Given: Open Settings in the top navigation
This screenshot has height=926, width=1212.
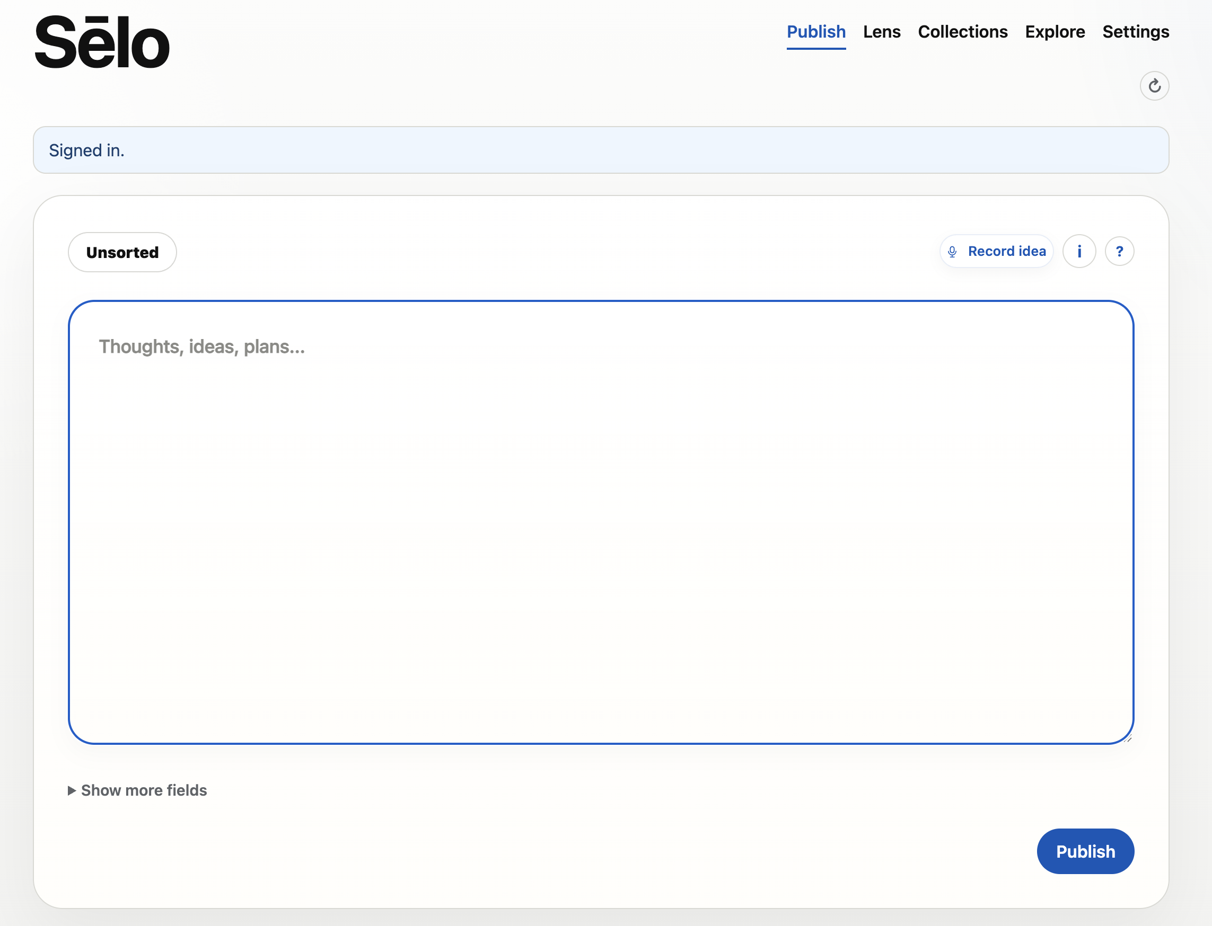Looking at the screenshot, I should pos(1135,32).
